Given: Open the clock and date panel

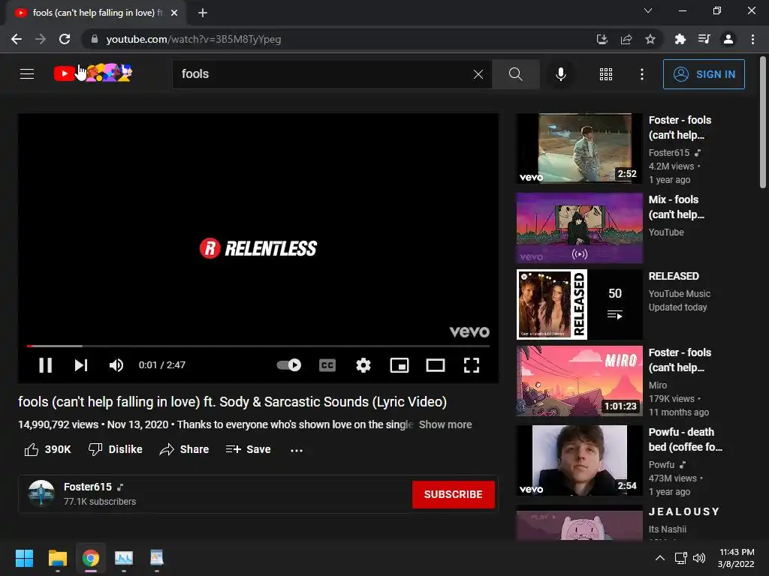Looking at the screenshot, I should point(736,558).
